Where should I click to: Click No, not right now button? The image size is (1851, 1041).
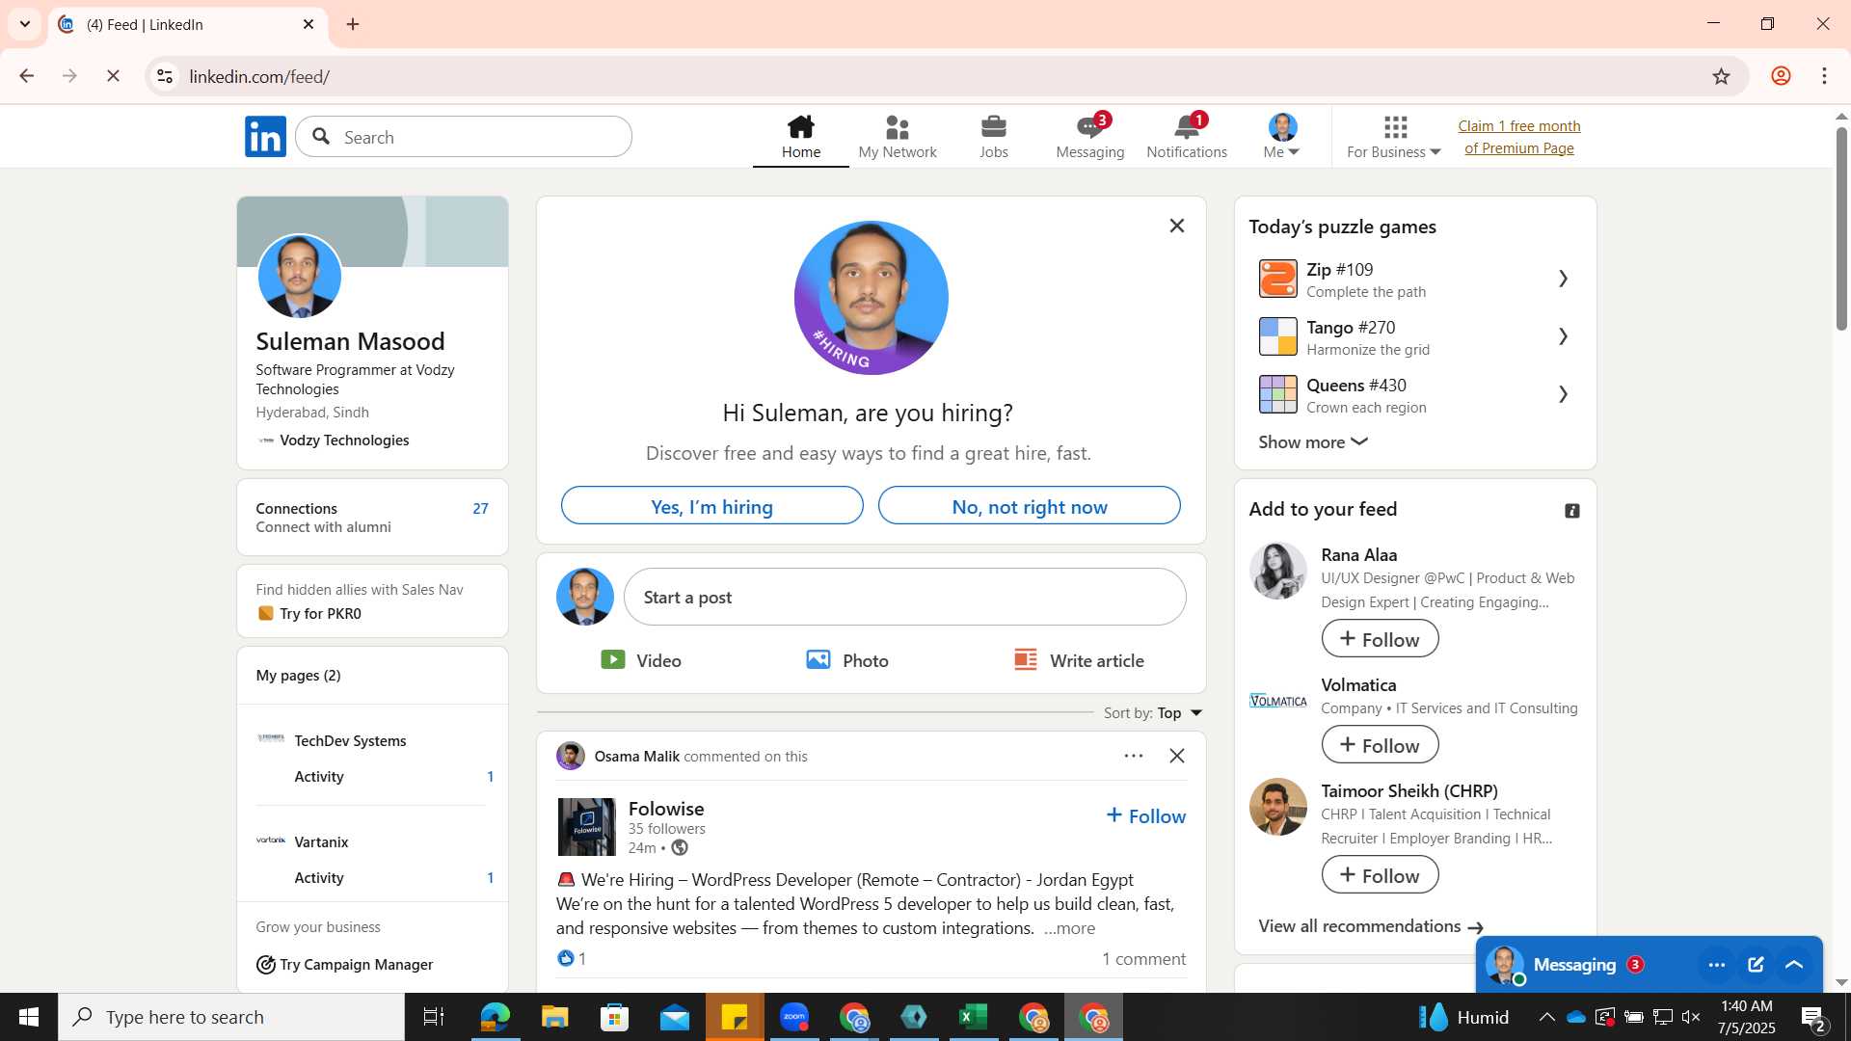pyautogui.click(x=1029, y=506)
